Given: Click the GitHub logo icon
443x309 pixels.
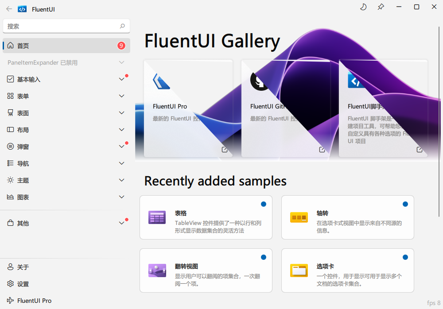Looking at the screenshot, I should (x=259, y=81).
